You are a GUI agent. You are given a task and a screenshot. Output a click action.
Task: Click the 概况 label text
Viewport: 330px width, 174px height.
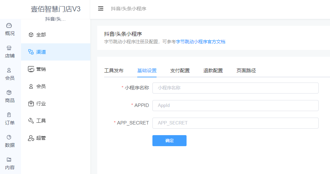(10, 33)
